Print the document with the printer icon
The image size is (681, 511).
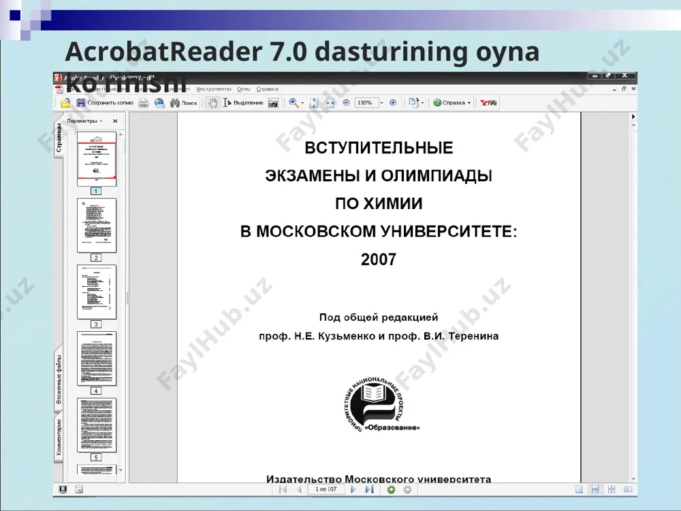[x=143, y=103]
